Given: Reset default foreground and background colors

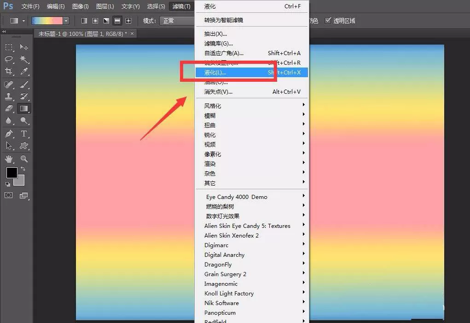Looking at the screenshot, I should [x=8, y=184].
